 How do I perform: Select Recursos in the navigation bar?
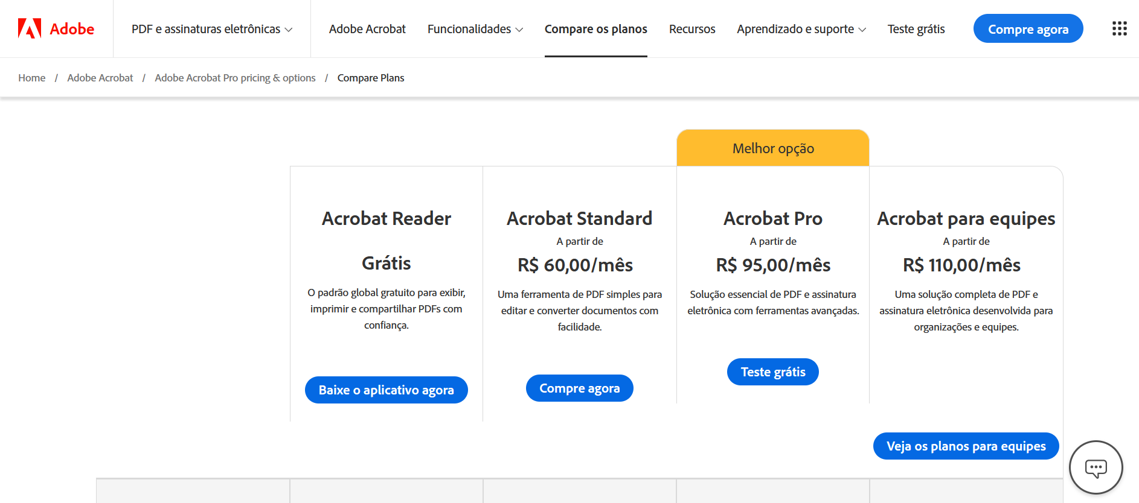(x=692, y=28)
